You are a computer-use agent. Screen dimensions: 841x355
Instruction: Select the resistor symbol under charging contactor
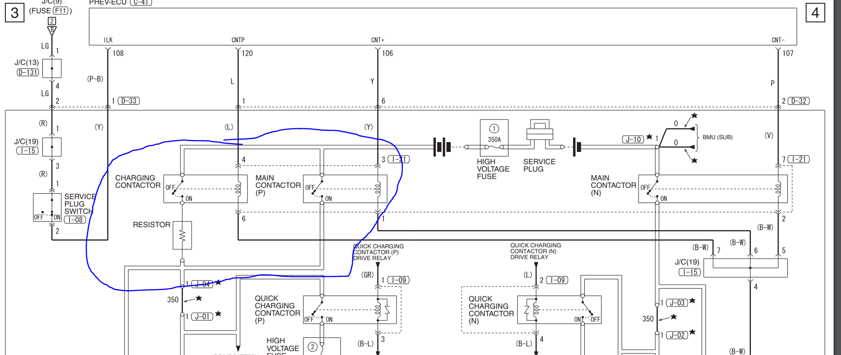pyautogui.click(x=182, y=236)
